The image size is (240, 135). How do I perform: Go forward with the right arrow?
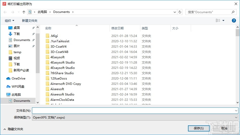[12, 12]
